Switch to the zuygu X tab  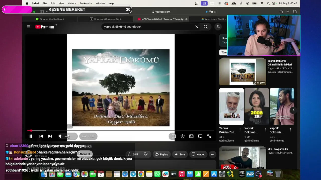pos(105,19)
